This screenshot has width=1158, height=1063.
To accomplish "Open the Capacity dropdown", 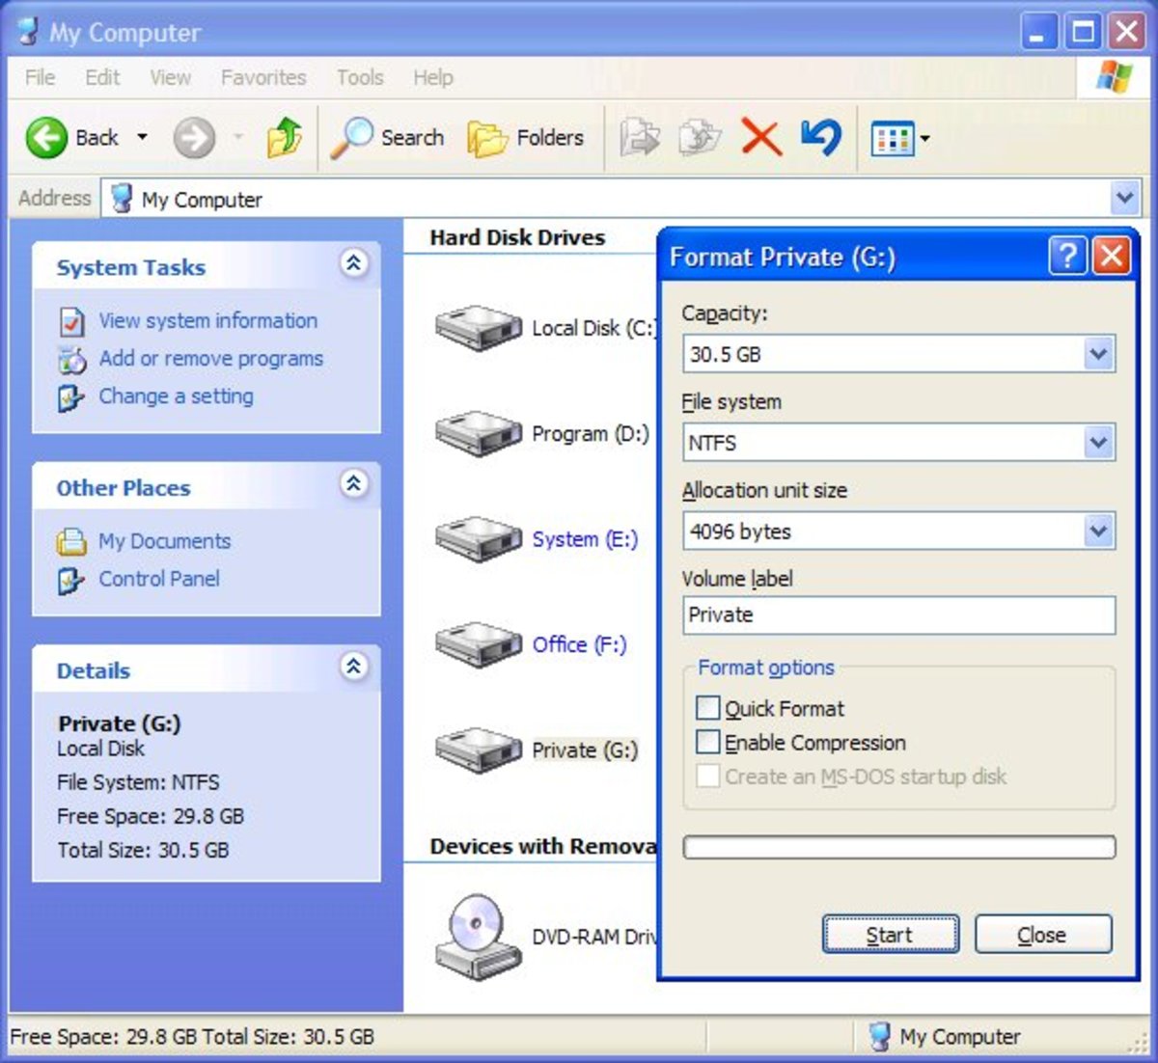I will pos(1097,354).
